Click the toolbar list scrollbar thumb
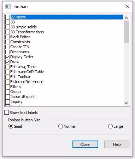Screen dimensions: 135x159 (x=126, y=32)
